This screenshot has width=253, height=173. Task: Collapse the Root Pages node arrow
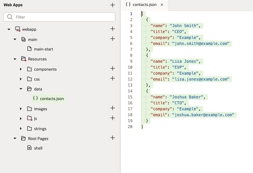click(x=15, y=138)
